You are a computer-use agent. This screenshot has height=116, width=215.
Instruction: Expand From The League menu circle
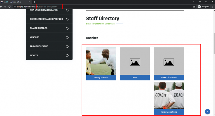[x=67, y=47]
